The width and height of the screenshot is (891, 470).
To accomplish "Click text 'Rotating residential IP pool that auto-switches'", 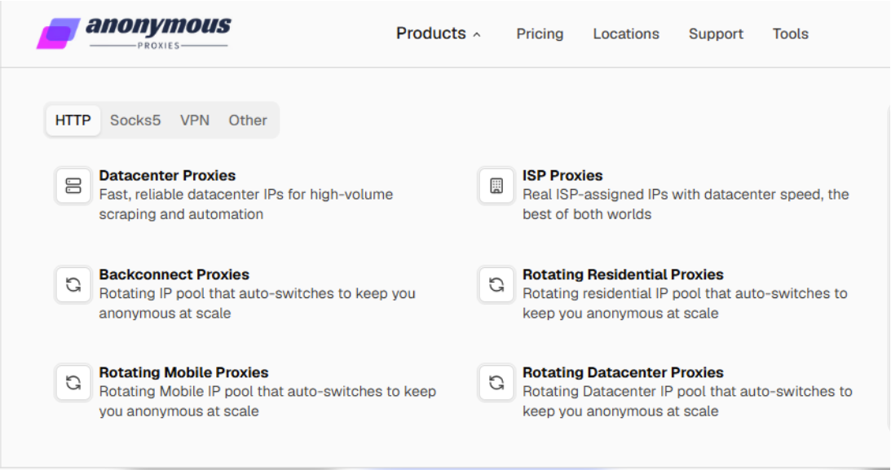I will coord(677,293).
